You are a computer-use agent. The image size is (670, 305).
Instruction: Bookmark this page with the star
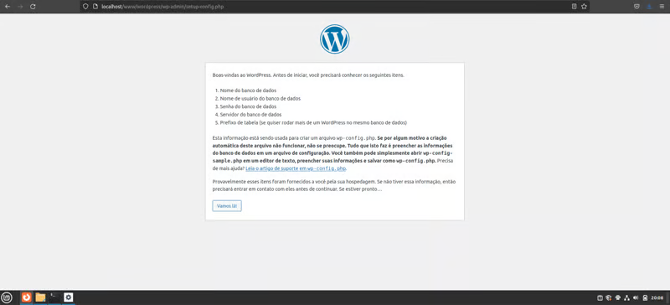click(584, 7)
